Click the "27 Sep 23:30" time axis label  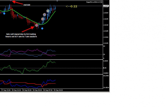coord(6,90)
